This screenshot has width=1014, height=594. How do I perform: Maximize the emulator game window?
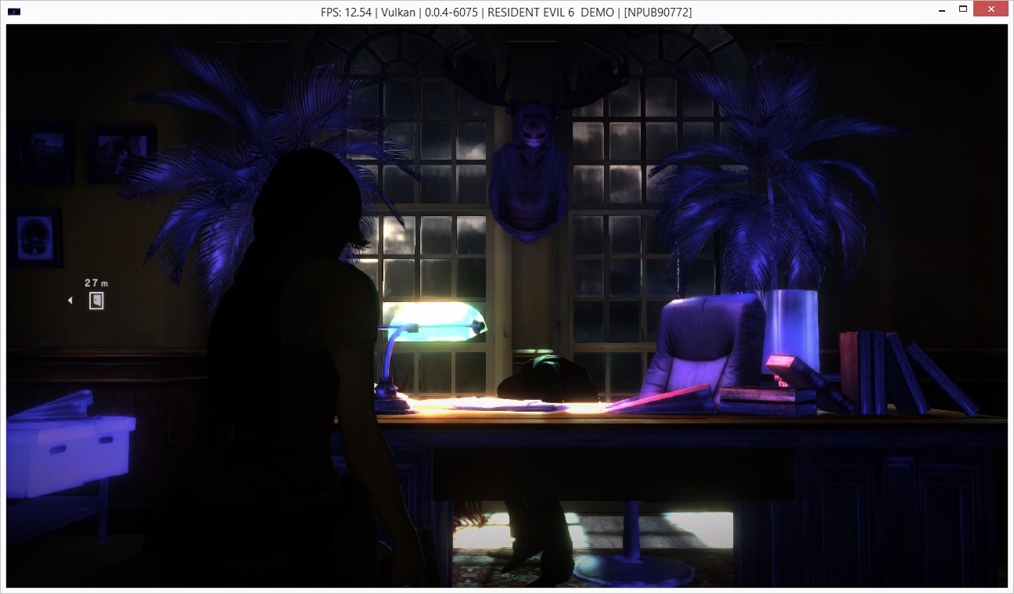click(x=963, y=10)
